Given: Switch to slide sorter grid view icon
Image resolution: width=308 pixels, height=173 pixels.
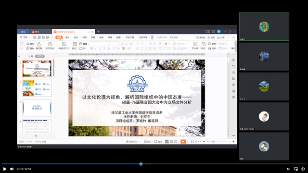Looking at the screenshot, I should click(x=171, y=141).
